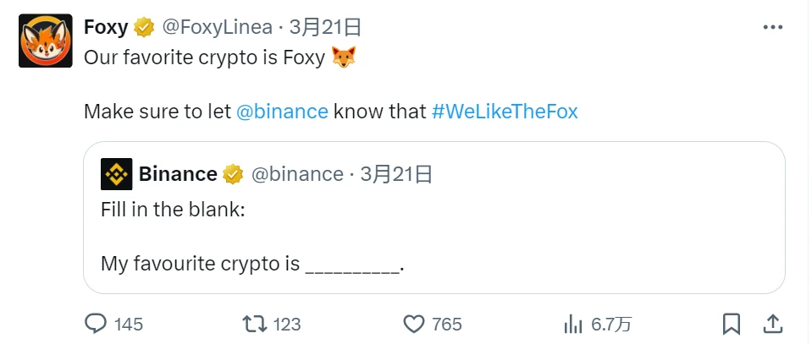Like the Foxy tweet
The width and height of the screenshot is (812, 344).
(x=413, y=323)
